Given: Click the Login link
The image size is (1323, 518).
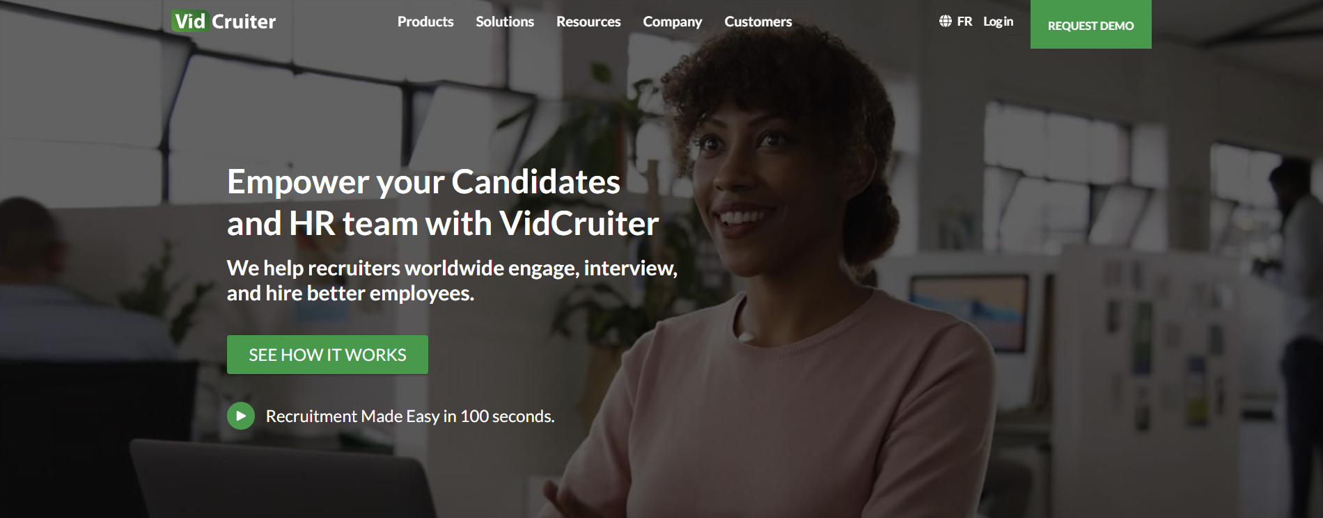Looking at the screenshot, I should coord(998,22).
